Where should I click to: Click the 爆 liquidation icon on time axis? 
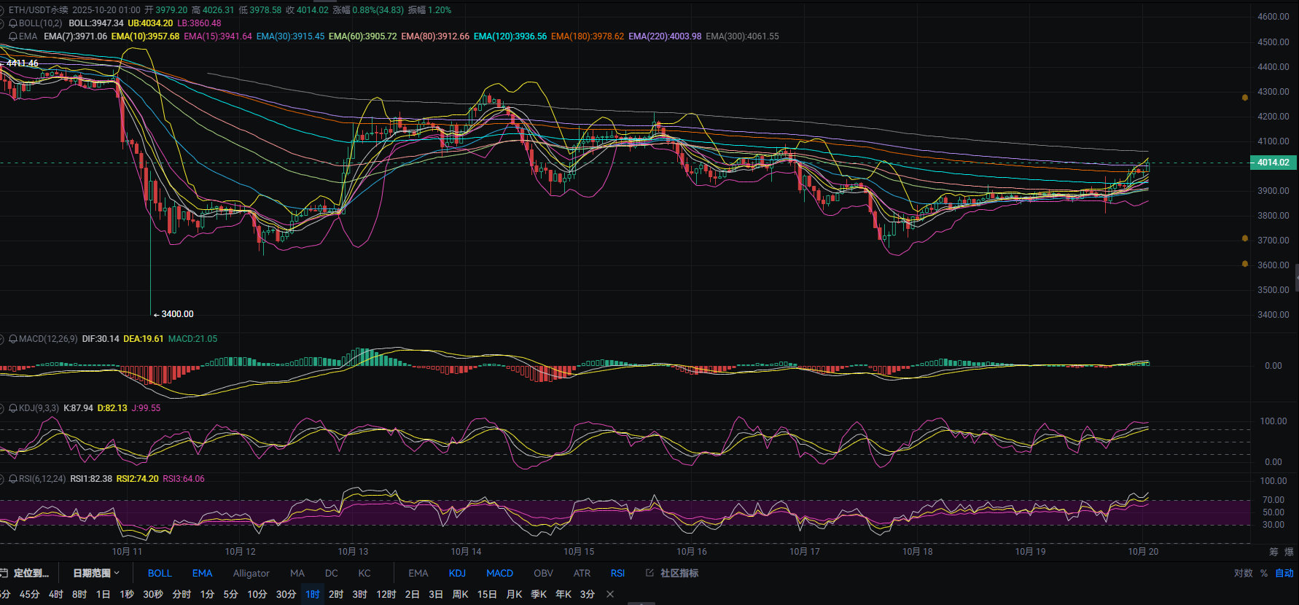1289,552
